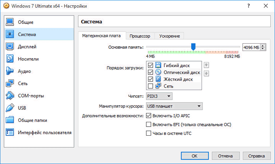The image size is (275, 164).
Task: Open the USB settings icon
Action: (10, 108)
